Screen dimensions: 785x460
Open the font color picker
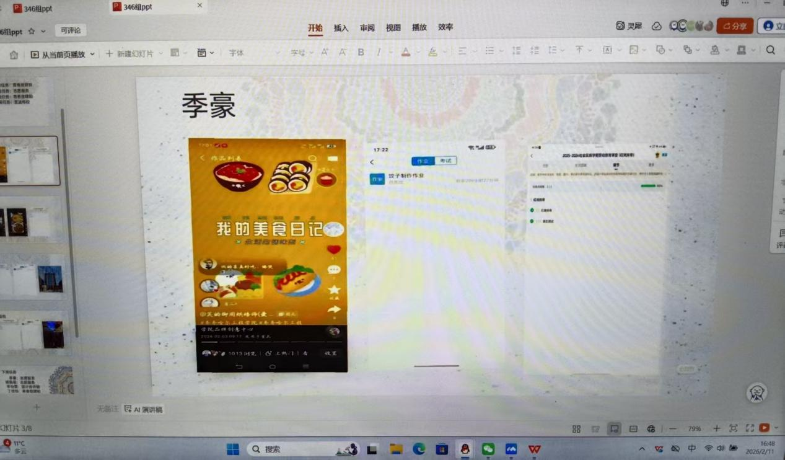(x=406, y=52)
